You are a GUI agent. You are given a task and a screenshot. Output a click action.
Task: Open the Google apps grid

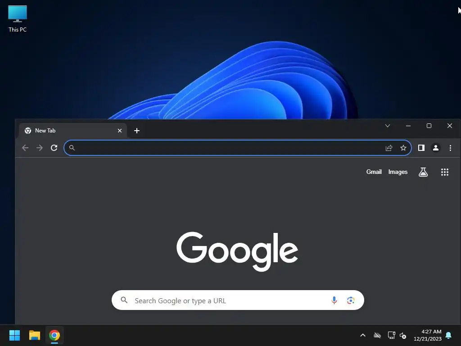point(444,172)
